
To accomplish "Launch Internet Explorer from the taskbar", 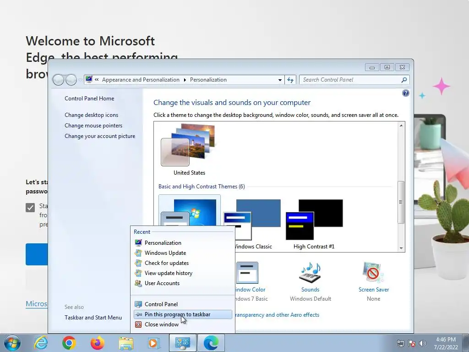I will coord(41,343).
